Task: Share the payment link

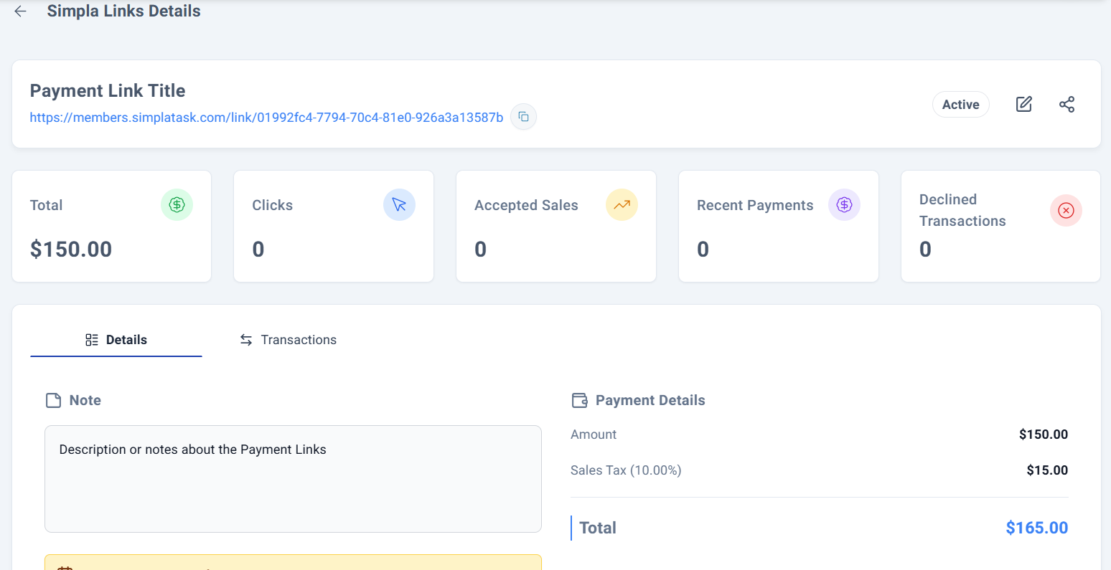Action: coord(1067,104)
